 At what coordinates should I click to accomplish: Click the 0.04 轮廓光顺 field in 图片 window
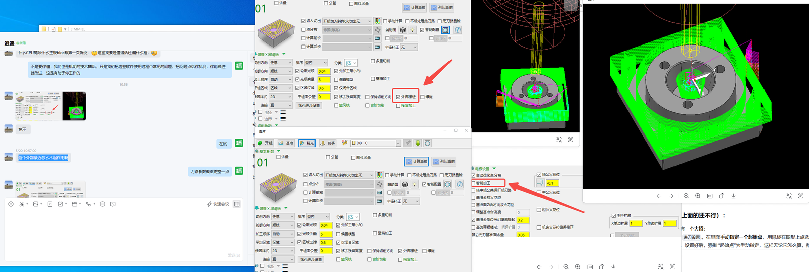tap(326, 225)
